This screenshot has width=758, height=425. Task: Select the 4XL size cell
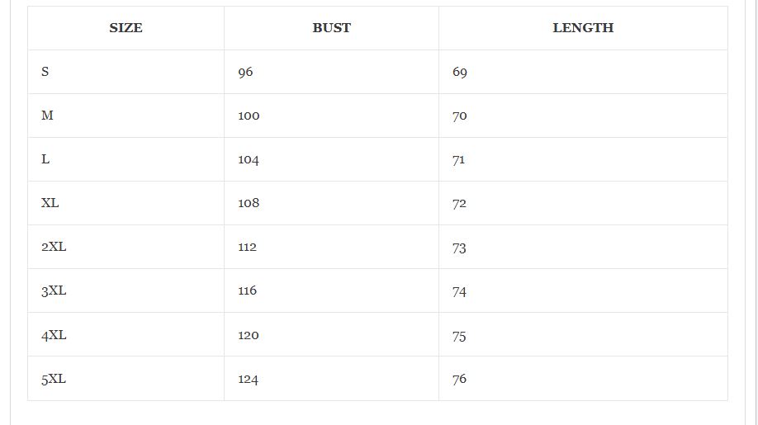tap(126, 335)
